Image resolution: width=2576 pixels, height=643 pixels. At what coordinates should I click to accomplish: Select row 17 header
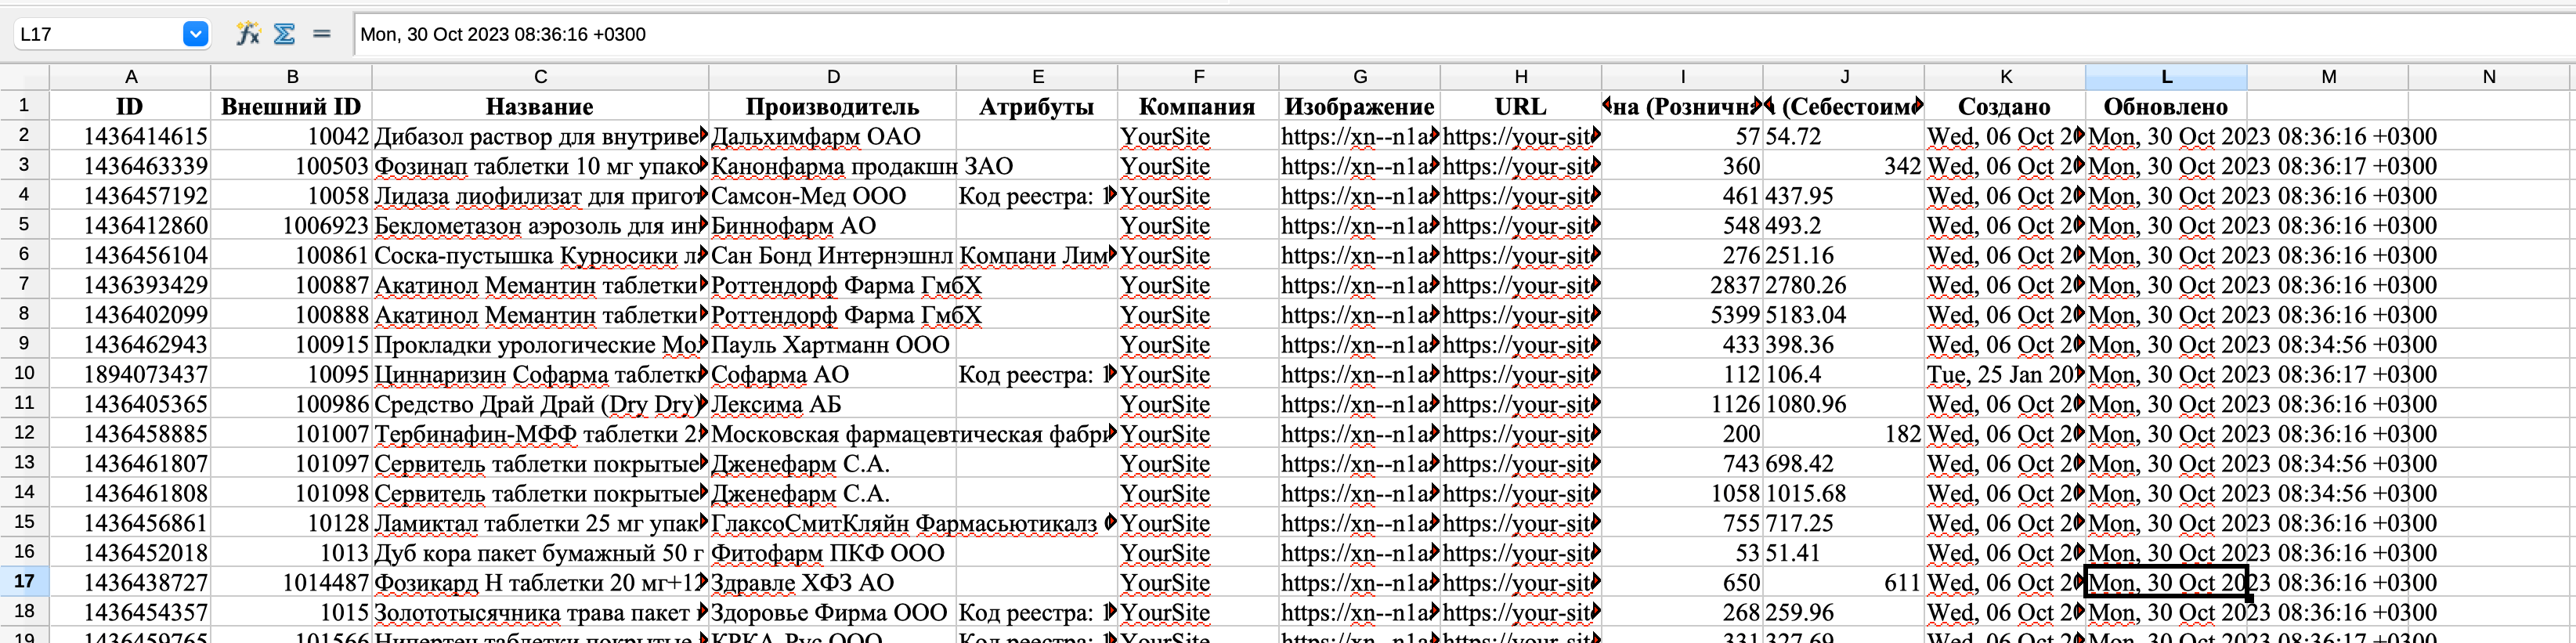click(x=24, y=582)
